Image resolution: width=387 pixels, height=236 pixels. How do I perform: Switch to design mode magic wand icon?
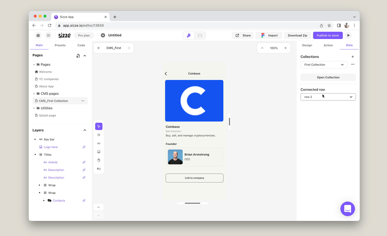(189, 35)
